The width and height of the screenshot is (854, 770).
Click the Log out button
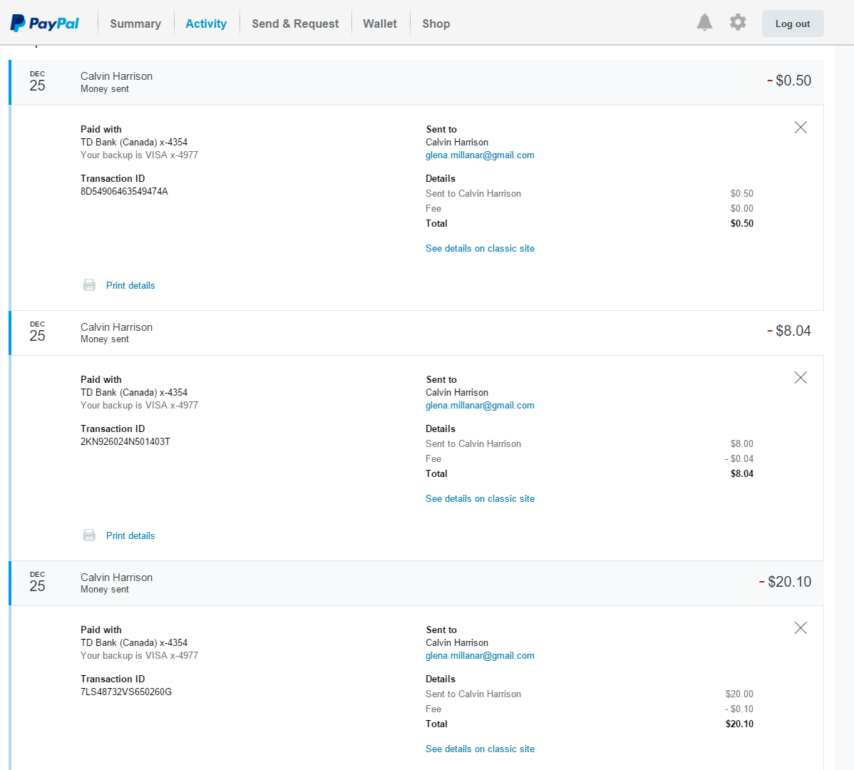pos(793,24)
